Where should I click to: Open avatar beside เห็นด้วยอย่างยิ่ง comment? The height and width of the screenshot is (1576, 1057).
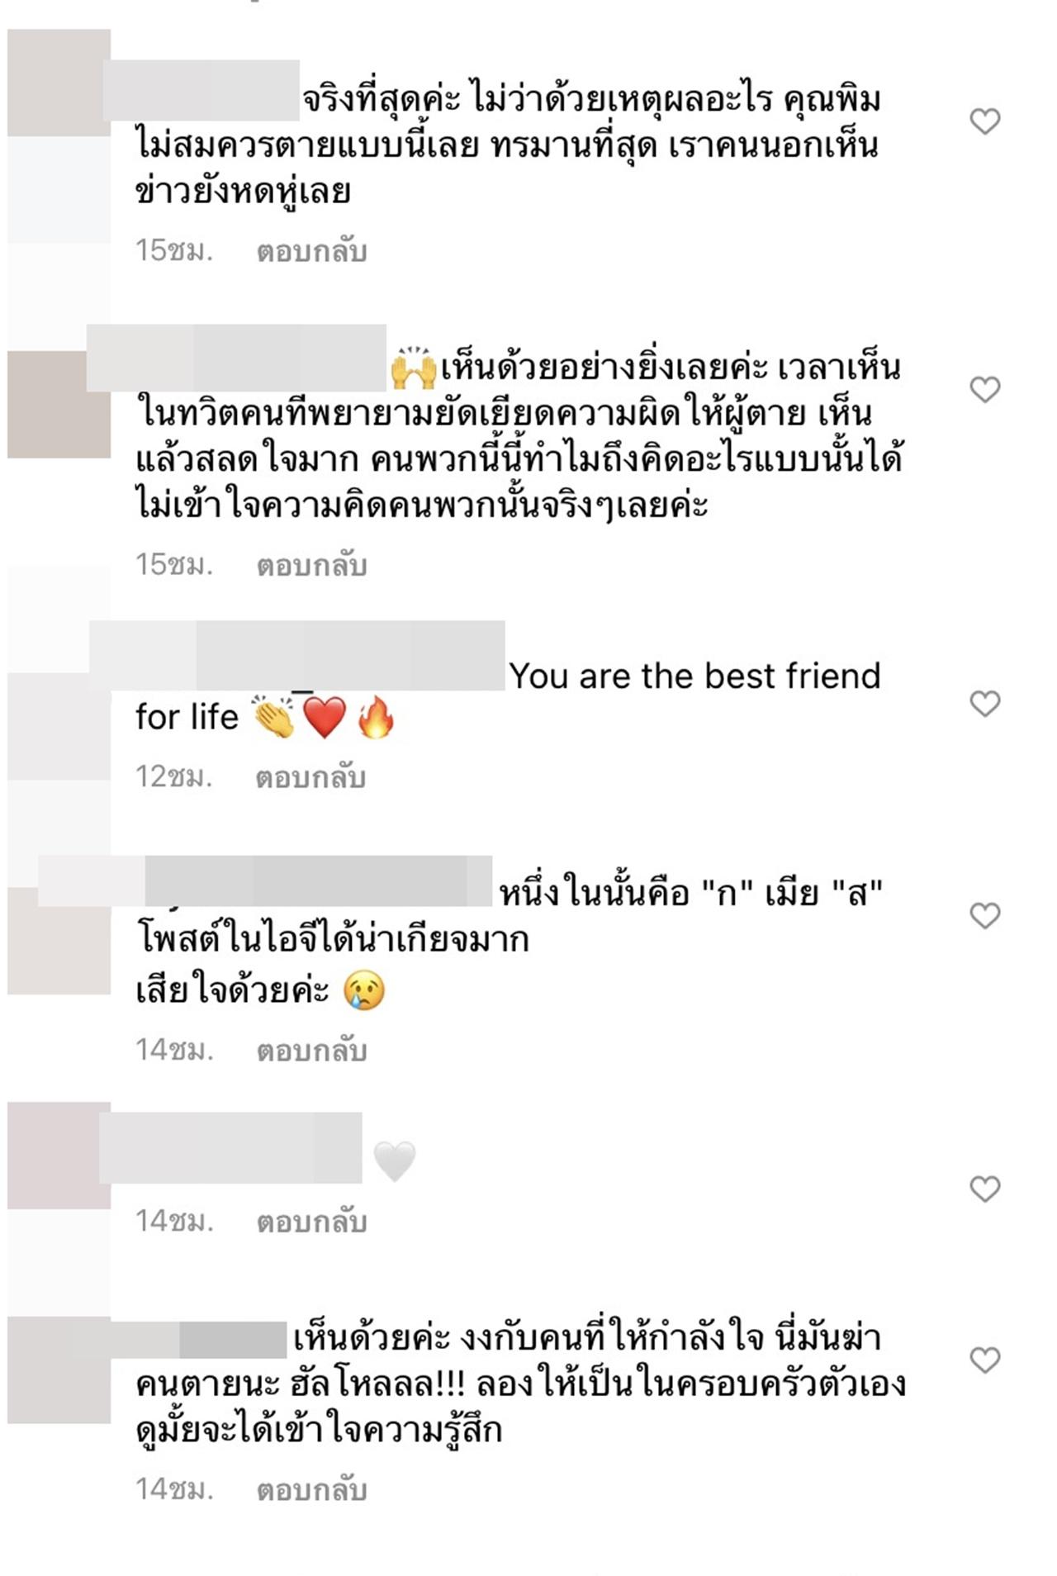coord(59,404)
